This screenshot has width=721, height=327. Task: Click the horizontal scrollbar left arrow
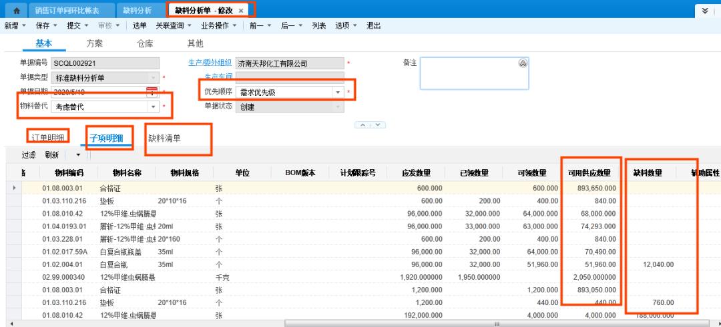[x=12, y=324]
